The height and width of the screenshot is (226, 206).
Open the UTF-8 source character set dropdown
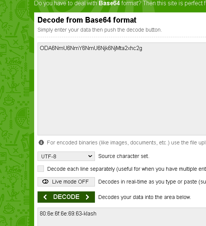click(x=66, y=156)
